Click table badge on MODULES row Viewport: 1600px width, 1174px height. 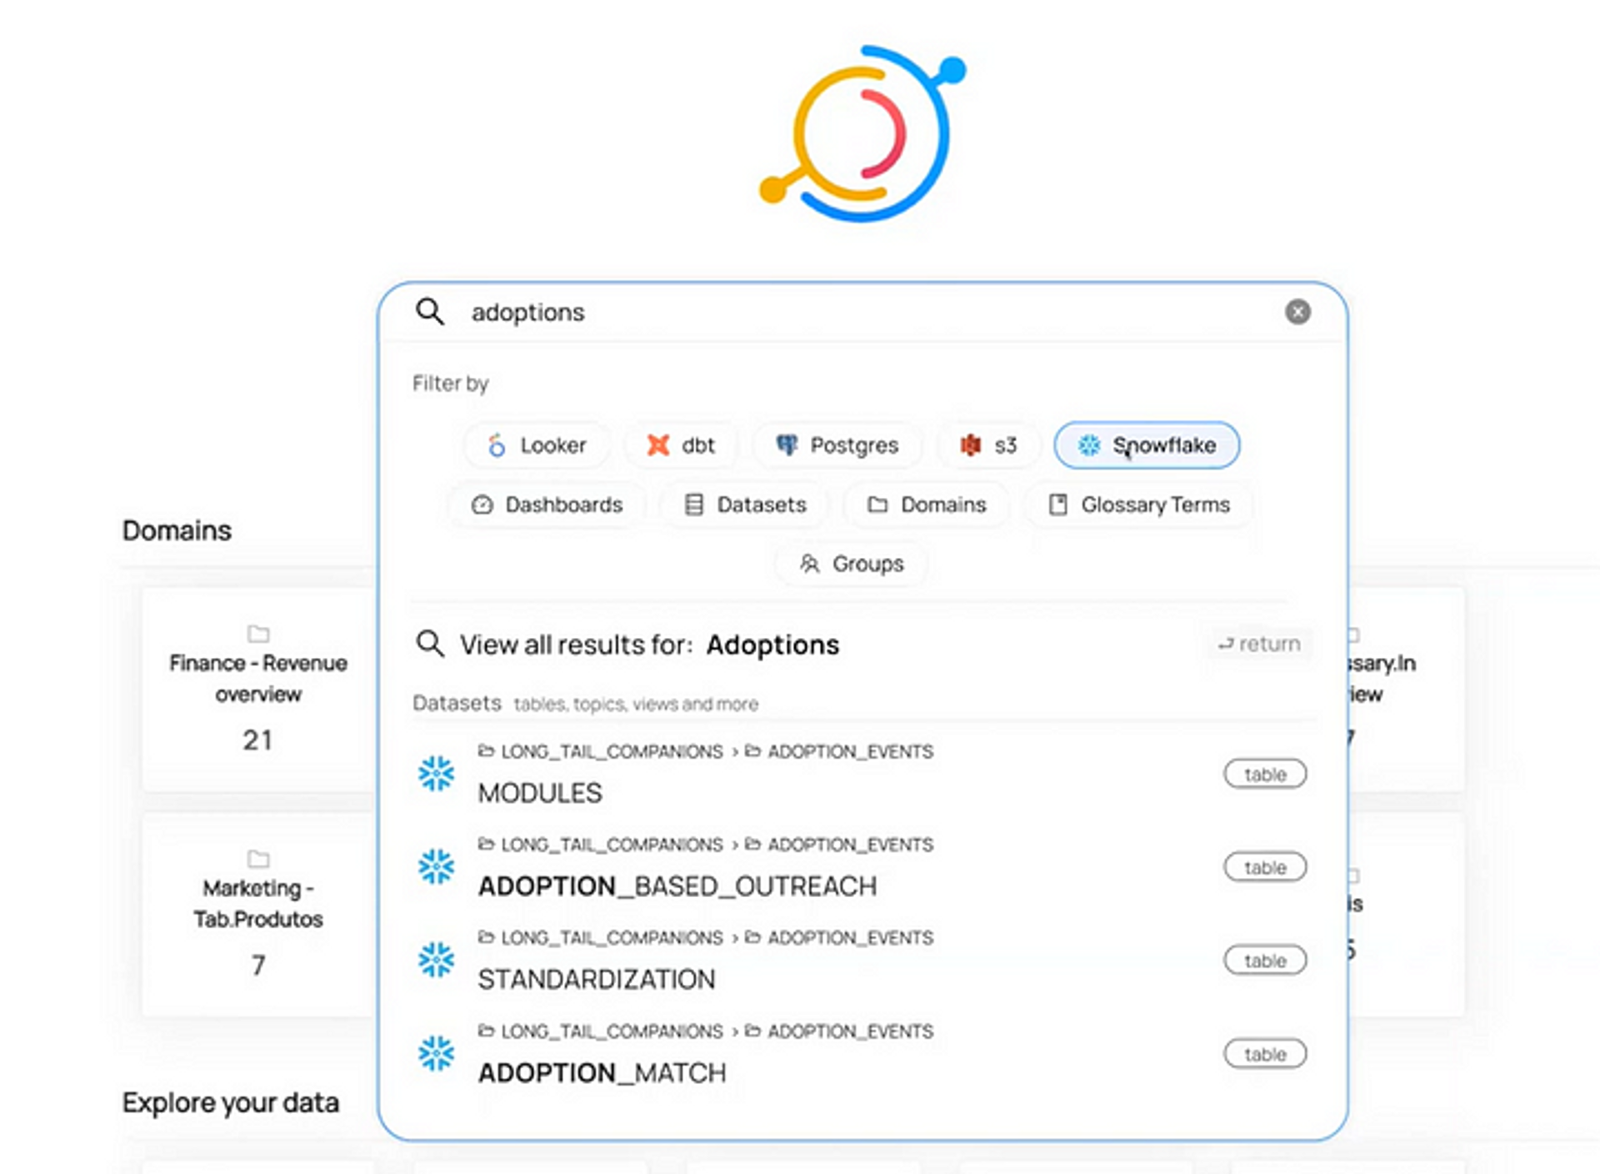tap(1264, 774)
